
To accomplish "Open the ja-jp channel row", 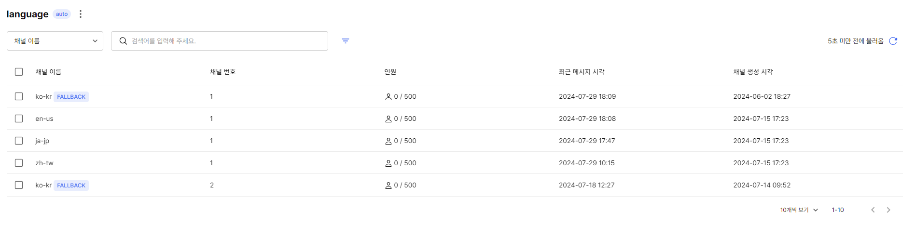I will [x=455, y=141].
